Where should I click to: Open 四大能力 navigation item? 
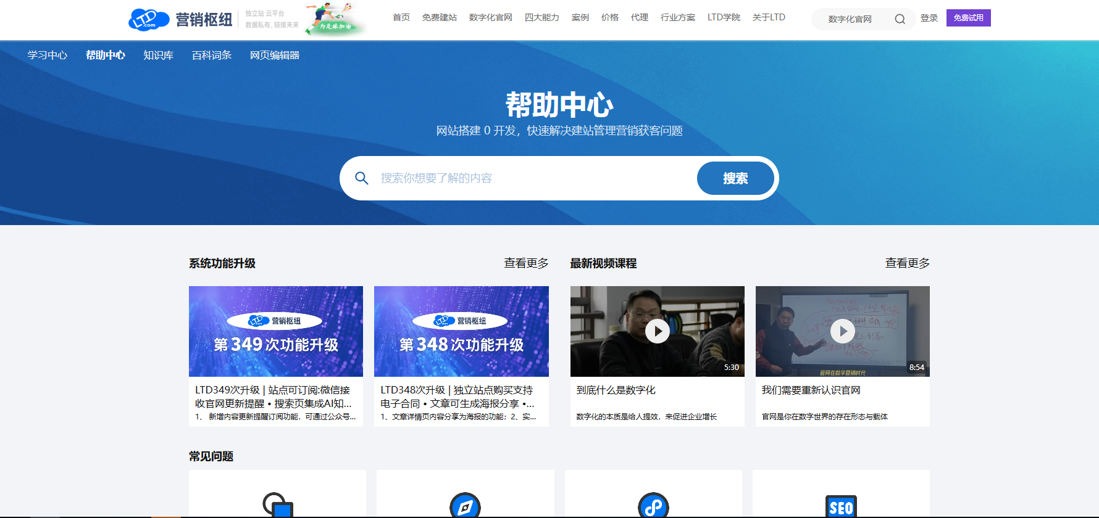(x=542, y=17)
